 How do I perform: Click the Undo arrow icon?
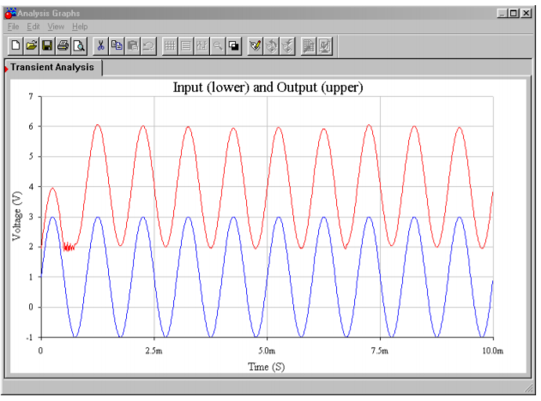click(147, 45)
